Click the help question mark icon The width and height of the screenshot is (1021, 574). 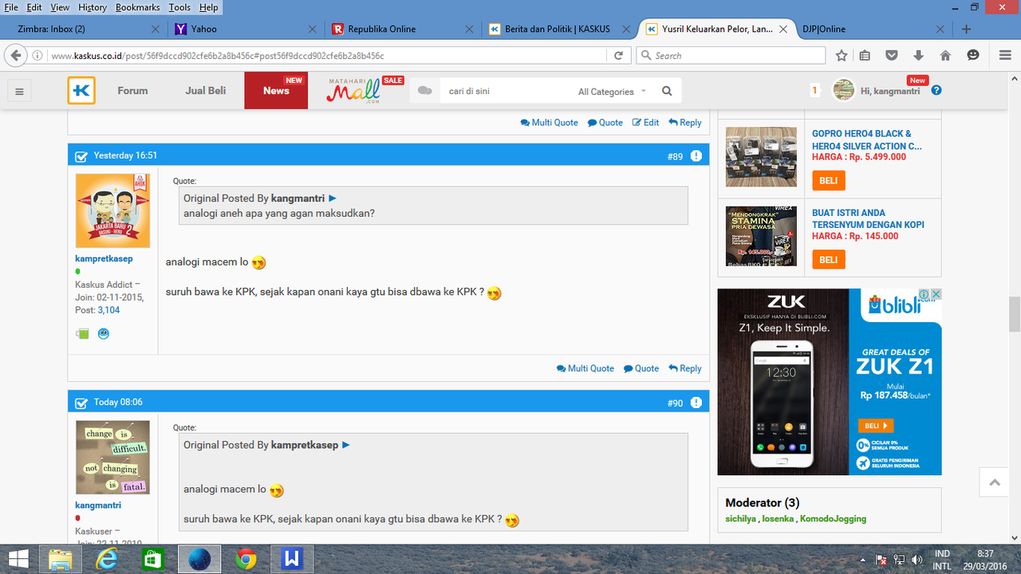[936, 90]
